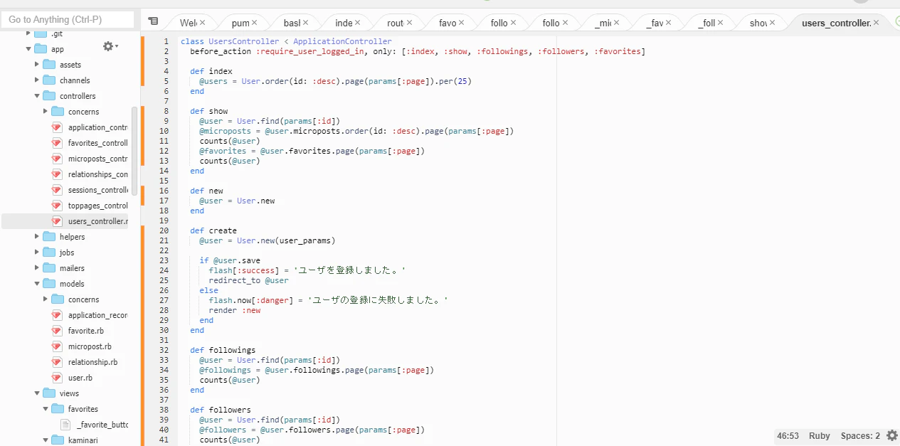This screenshot has width=900, height=446.
Task: Close the Welcome tab
Action: [x=202, y=23]
